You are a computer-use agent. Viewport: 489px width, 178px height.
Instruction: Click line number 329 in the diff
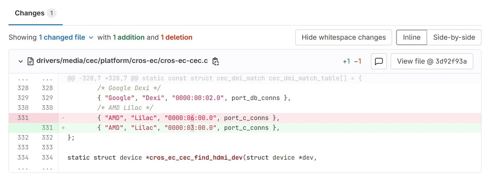coord(23,98)
